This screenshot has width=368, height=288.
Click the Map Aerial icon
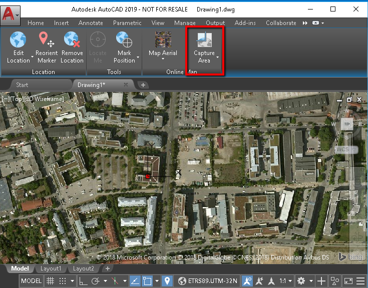163,39
